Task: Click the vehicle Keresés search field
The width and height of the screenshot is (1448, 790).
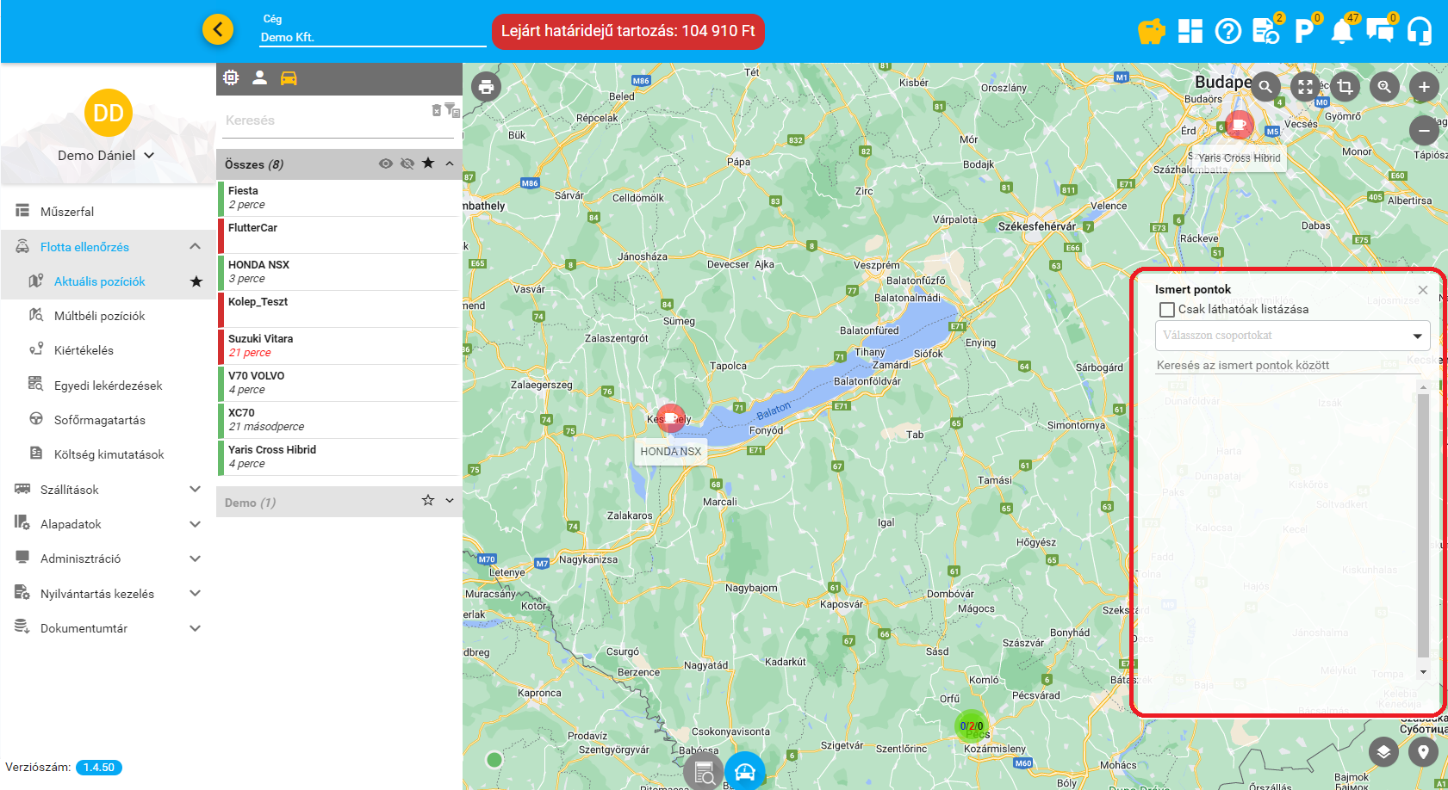Action: point(326,120)
